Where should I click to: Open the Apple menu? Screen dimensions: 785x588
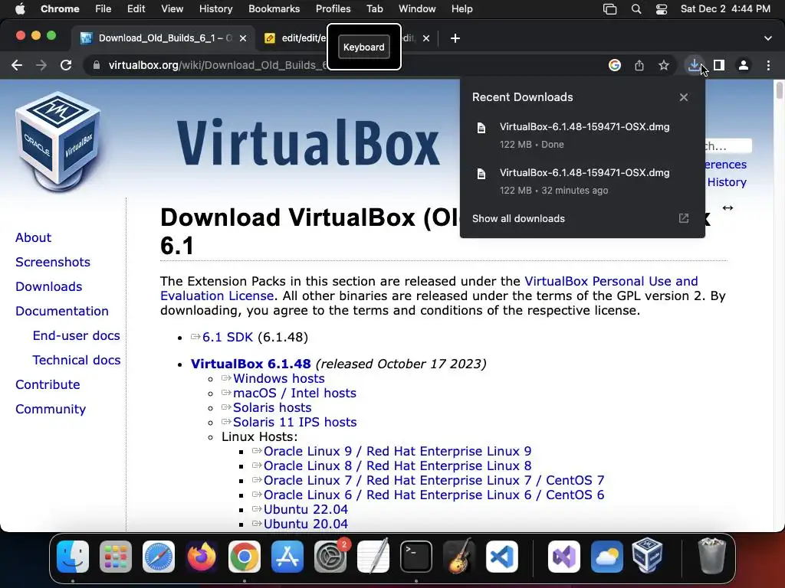(20, 9)
